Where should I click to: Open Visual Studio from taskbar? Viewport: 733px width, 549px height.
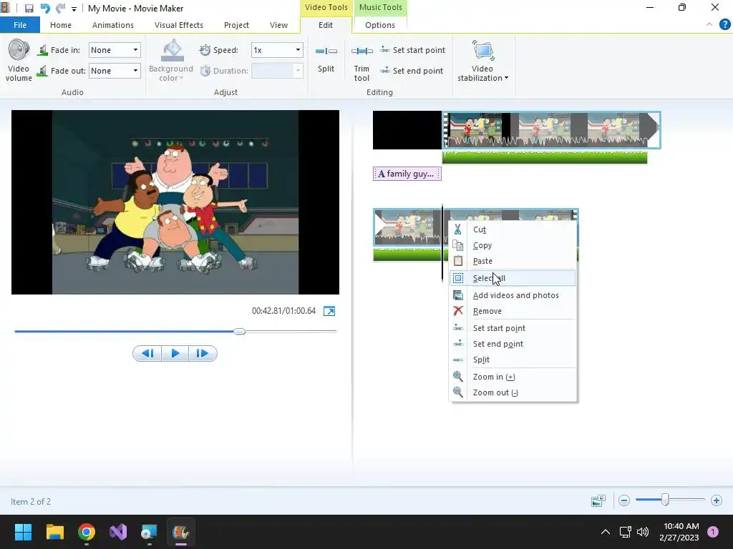tap(118, 532)
